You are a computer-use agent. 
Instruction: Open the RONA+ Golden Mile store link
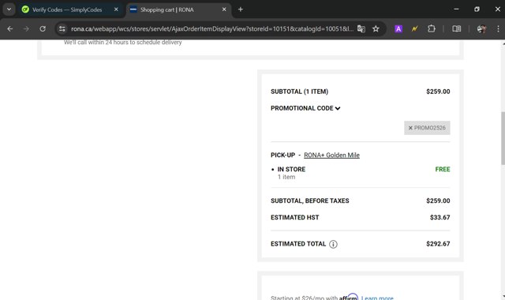pyautogui.click(x=331, y=155)
